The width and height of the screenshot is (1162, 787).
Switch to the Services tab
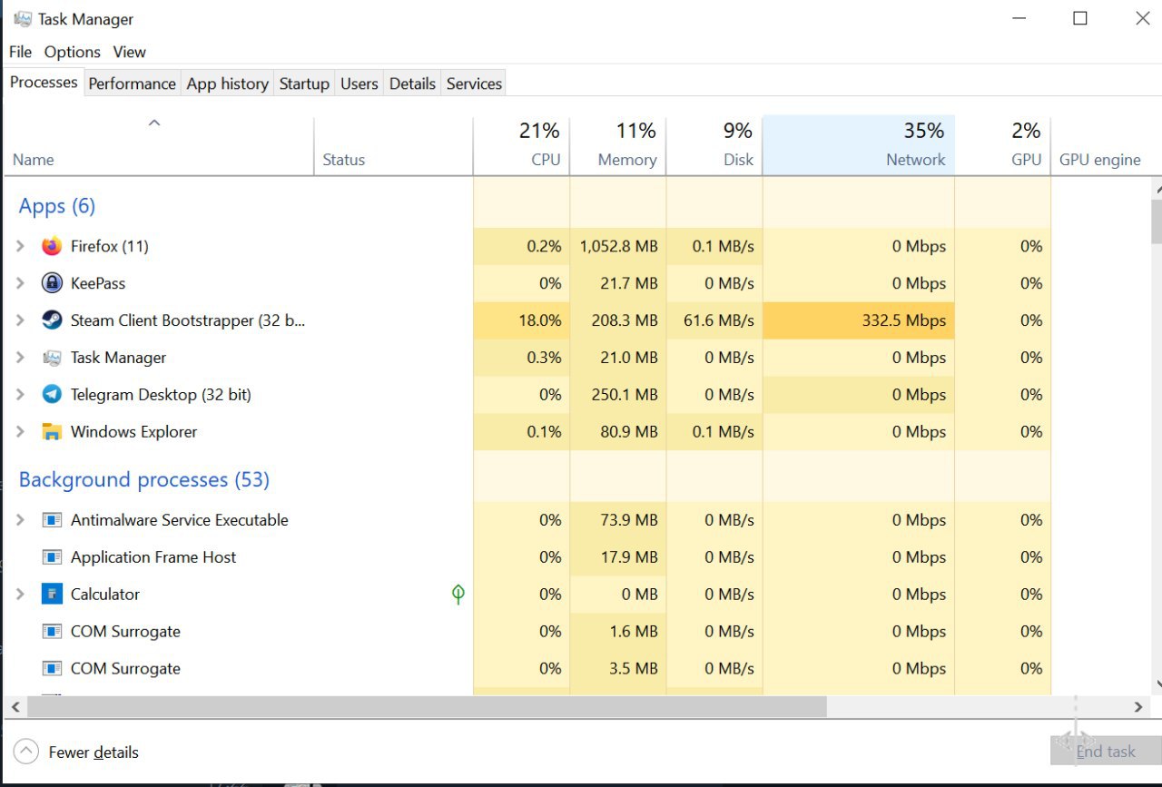[x=474, y=84]
